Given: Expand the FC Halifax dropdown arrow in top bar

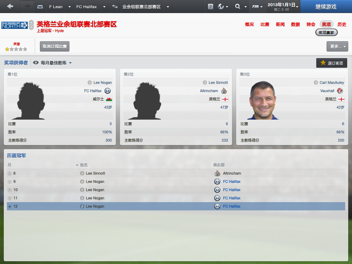Looking at the screenshot, I should pos(104,7).
